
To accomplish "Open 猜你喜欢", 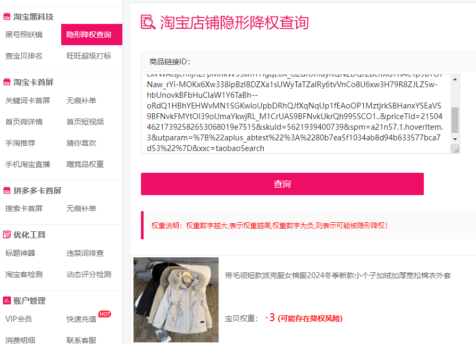I will [81, 143].
